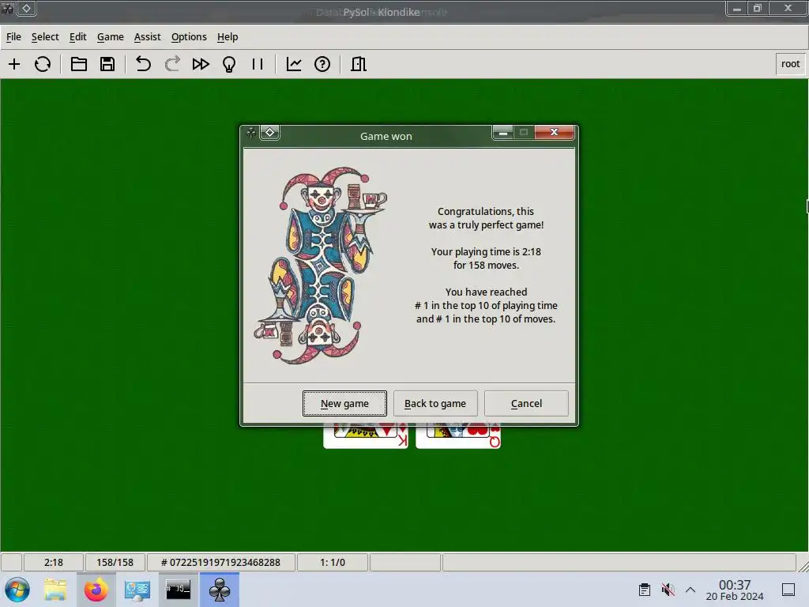Click the 1: 1/0 status bar entry
The image size is (809, 607).
click(x=333, y=562)
